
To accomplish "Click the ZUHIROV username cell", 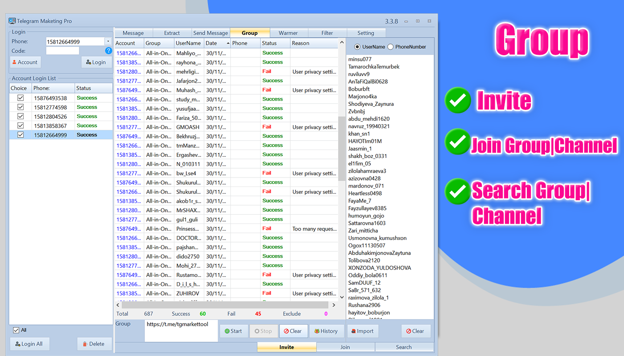I will [x=189, y=293].
